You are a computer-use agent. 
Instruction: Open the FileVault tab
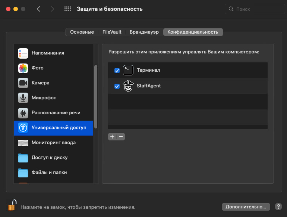point(112,32)
